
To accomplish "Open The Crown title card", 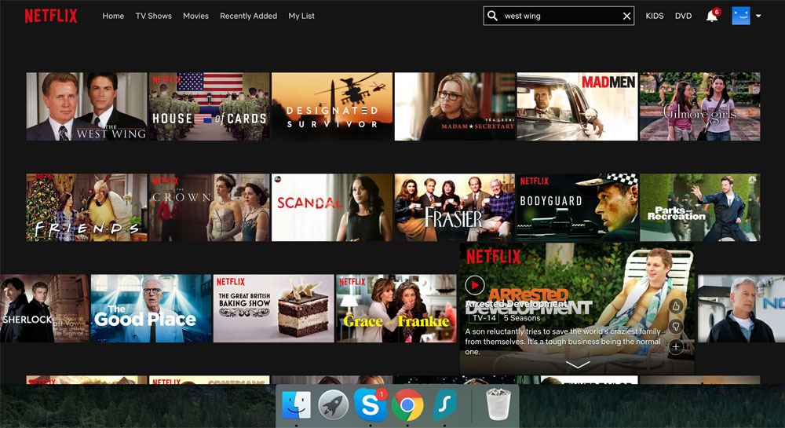I will [x=210, y=208].
